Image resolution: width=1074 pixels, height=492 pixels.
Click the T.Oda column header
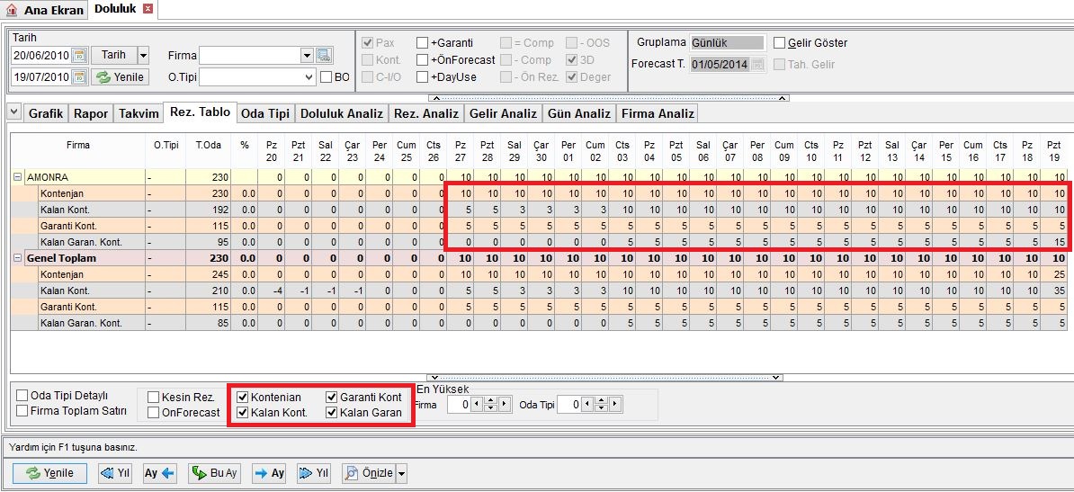pos(208,146)
